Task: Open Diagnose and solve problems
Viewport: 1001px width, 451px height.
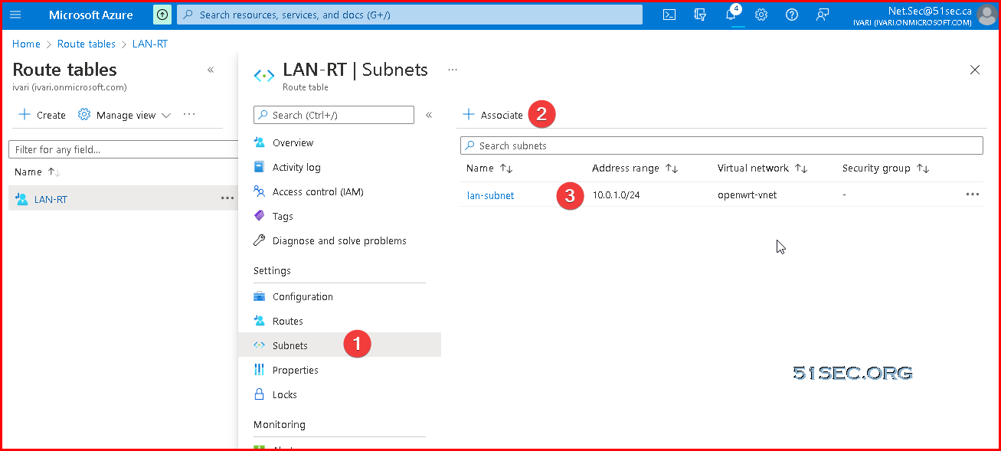Action: coord(339,240)
